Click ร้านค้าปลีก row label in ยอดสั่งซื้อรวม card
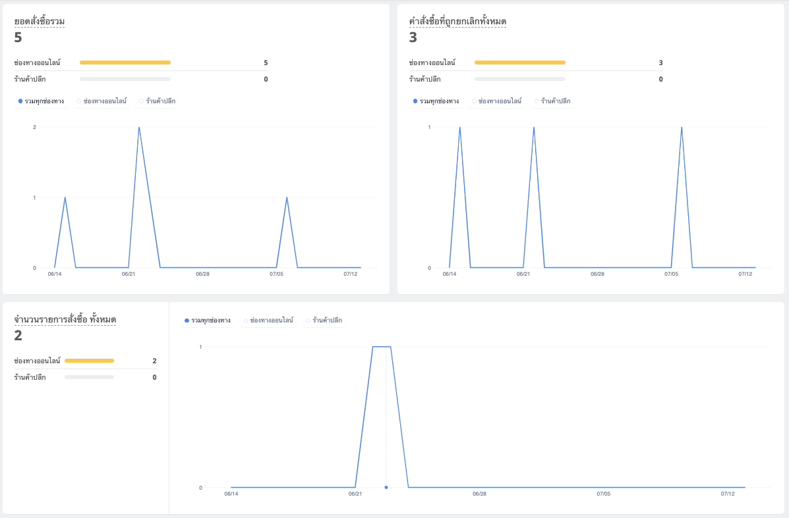The width and height of the screenshot is (789, 518). [30, 79]
